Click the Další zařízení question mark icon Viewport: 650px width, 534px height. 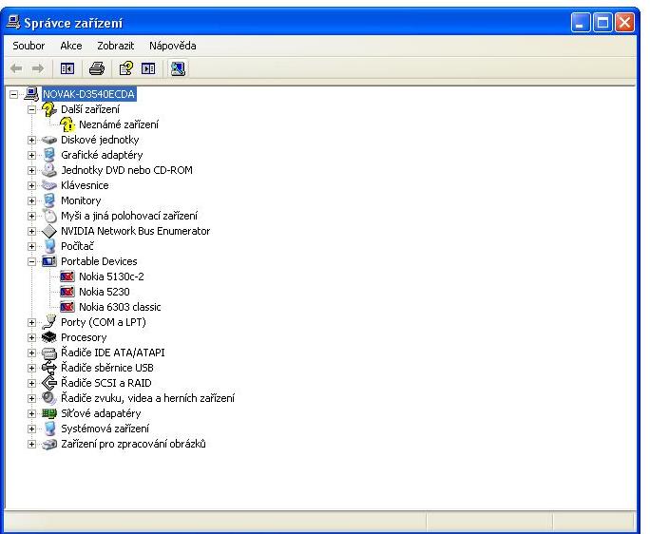(x=49, y=109)
